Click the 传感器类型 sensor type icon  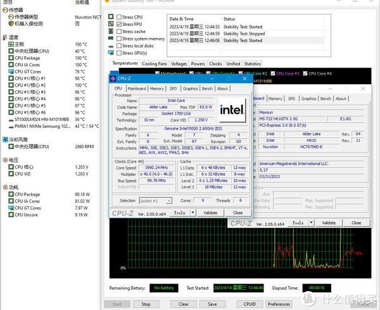pyautogui.click(x=11, y=17)
